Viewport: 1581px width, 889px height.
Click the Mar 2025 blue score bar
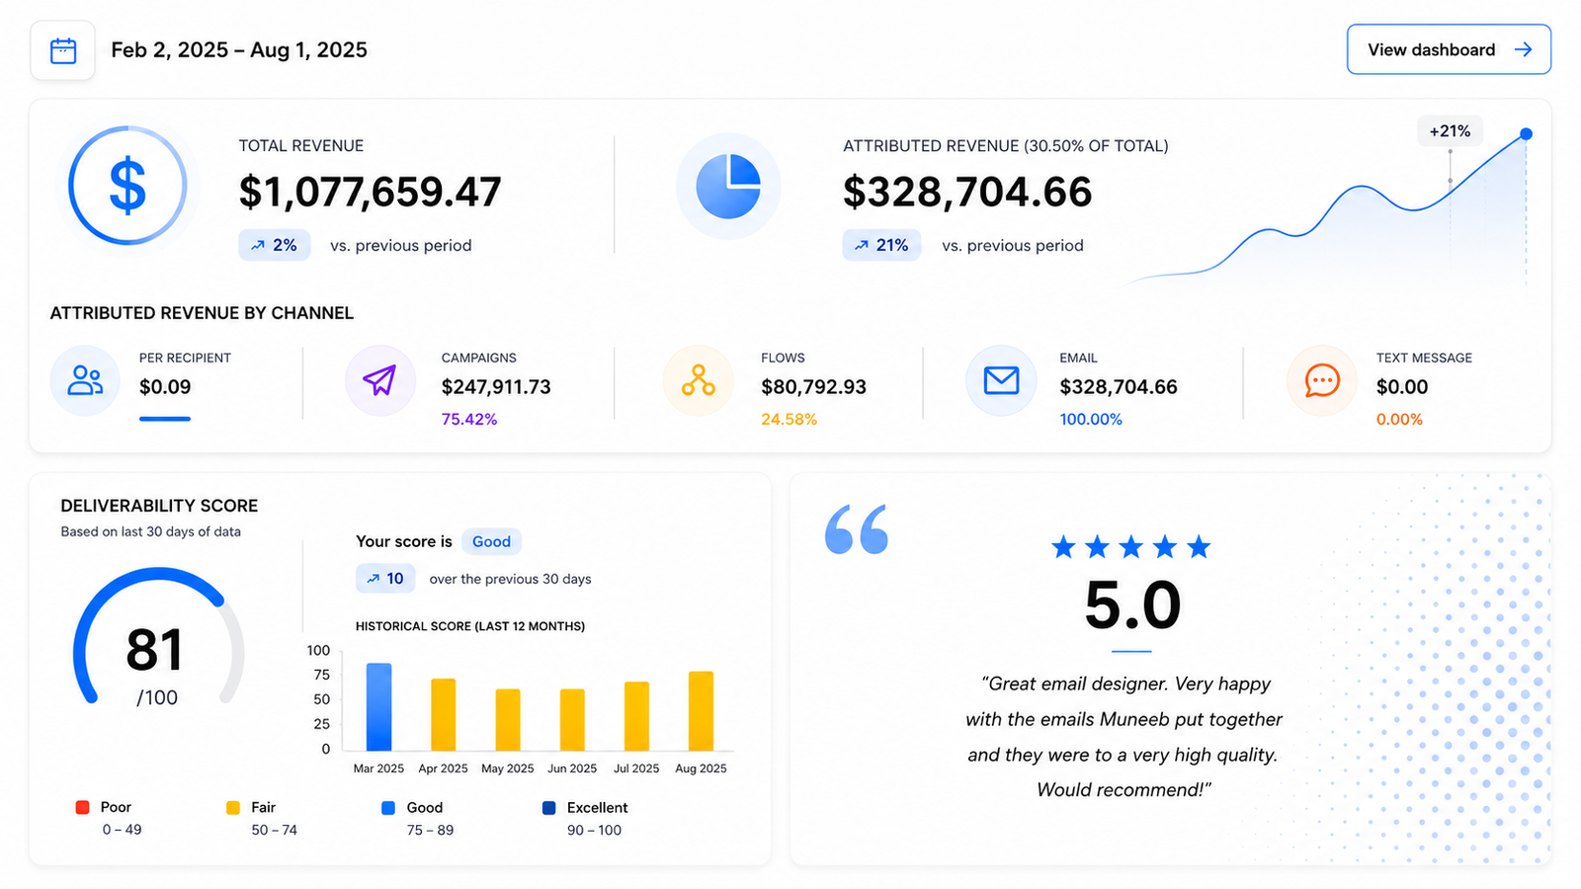click(378, 706)
